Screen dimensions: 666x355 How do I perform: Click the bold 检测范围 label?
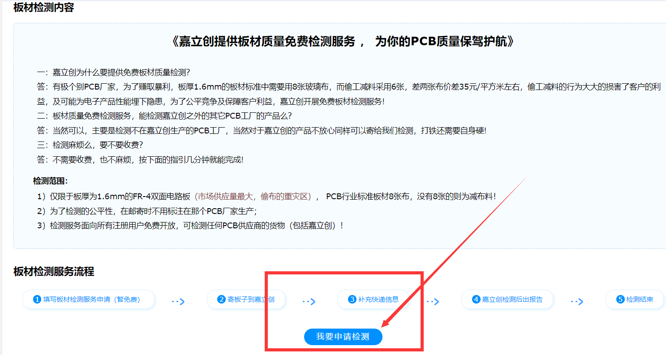pos(50,181)
